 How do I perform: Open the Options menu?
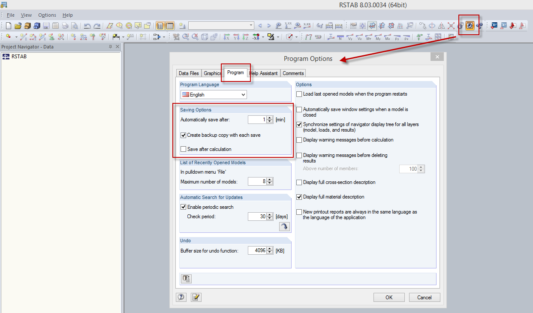[x=47, y=15]
